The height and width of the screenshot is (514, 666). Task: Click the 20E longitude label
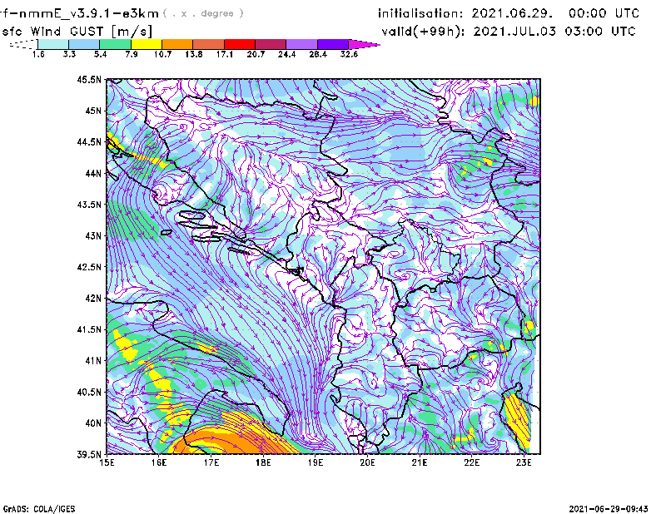point(367,462)
